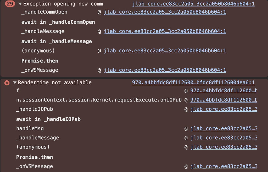Collapse the Exception opening new comm entry
268x172 pixels.
20,4
